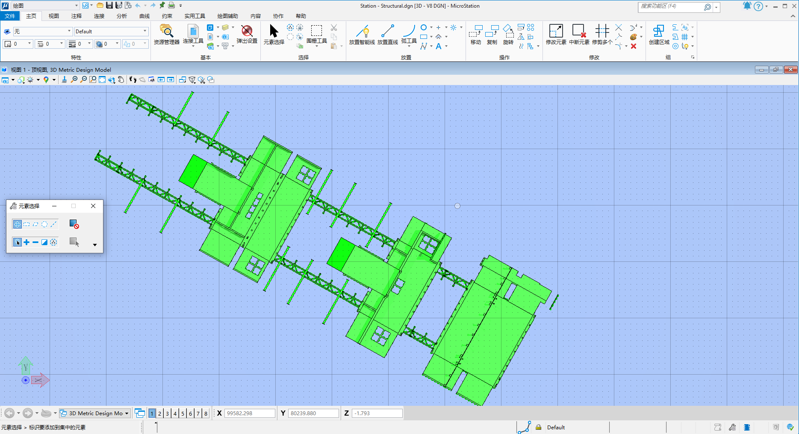
Task: Open the 文件 file tab
Action: point(10,16)
